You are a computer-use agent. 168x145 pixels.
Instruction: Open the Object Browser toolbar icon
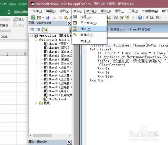coord(127,17)
